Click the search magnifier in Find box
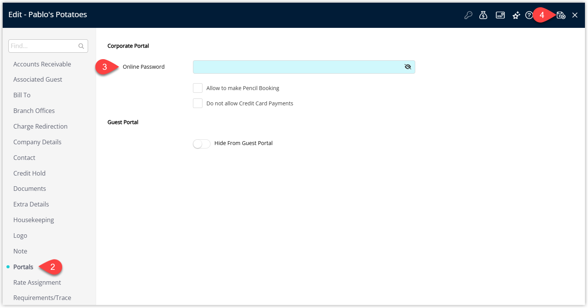Screen dimensions: 588x308 81,46
